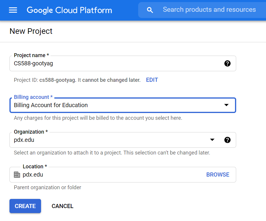Screen dimensions: 266x221
Task: Open help for Organization field
Action: tap(227, 140)
